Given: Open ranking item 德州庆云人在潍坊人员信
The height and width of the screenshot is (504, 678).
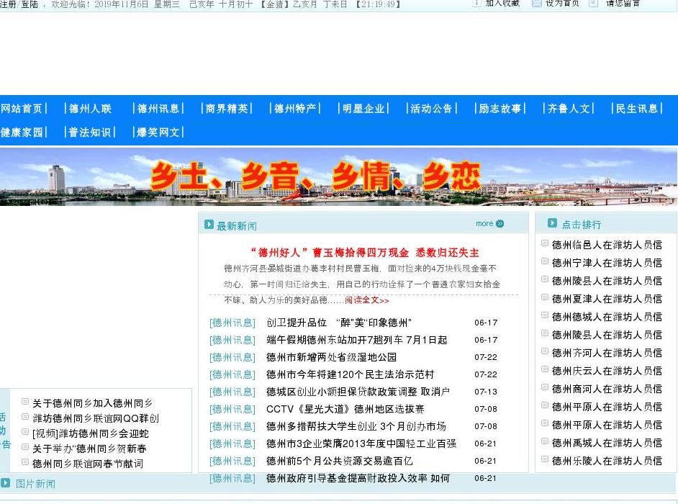Looking at the screenshot, I should [x=607, y=372].
